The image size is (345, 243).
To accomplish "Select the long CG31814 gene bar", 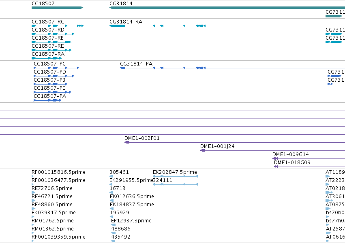I will click(x=227, y=8).
